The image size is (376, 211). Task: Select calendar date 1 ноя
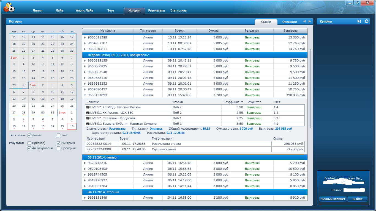point(62,113)
